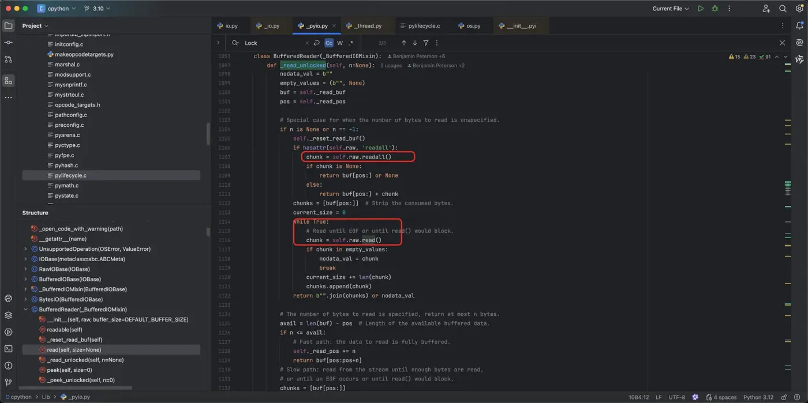The height and width of the screenshot is (403, 808).
Task: Show more tool windows ellipsis in left sidebar
Action: [8, 97]
